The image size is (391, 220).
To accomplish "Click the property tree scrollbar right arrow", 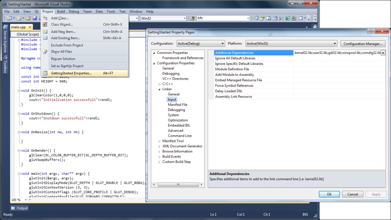I will [x=201, y=184].
